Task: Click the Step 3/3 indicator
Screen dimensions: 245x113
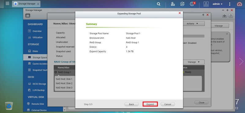Action: coord(88,104)
